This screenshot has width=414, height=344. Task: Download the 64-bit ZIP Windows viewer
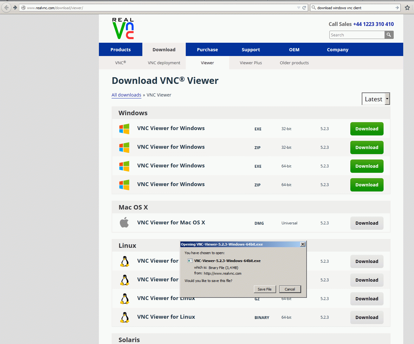point(367,185)
